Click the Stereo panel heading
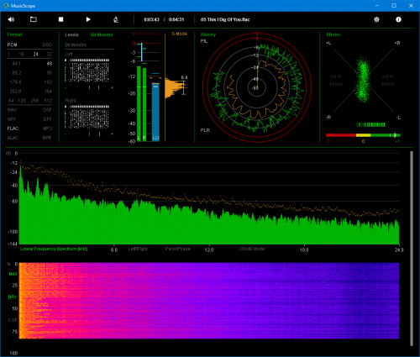Screen dimensions: 420x357 pyautogui.click(x=333, y=34)
